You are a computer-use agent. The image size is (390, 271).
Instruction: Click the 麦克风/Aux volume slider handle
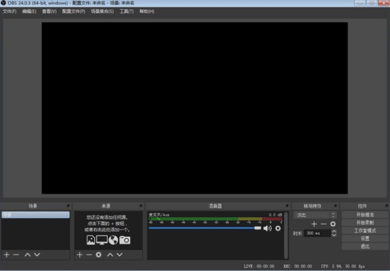[258, 228]
